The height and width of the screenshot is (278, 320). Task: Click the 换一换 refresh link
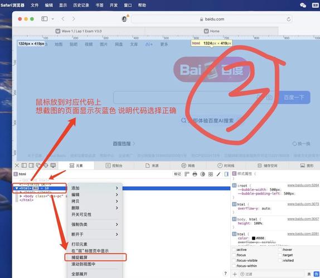(301, 144)
